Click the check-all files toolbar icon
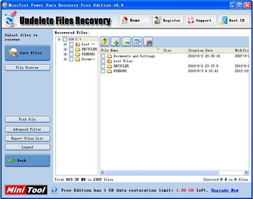253x199 pixels. point(116,42)
